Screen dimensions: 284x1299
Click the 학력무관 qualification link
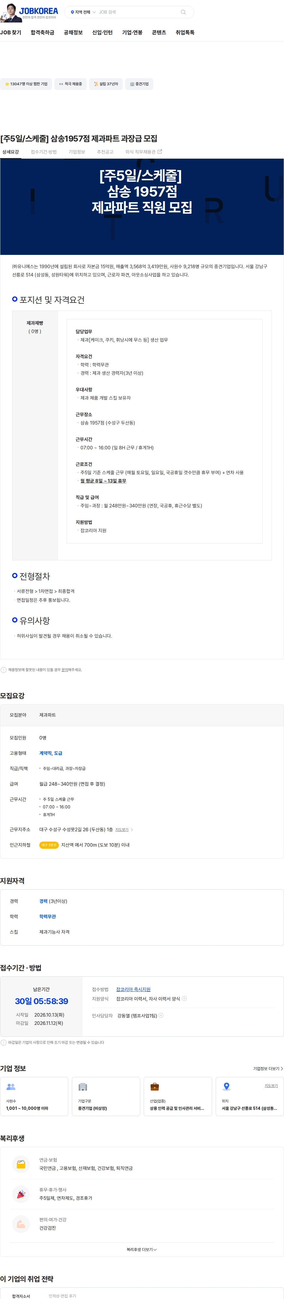pyautogui.click(x=47, y=917)
